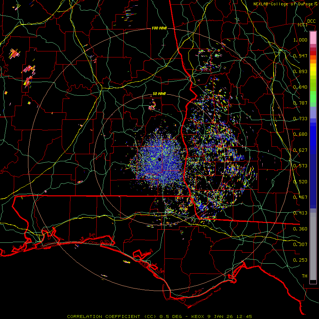Pick the red segment of color bar
Viewport: 319px width, 319px height.
pyautogui.click(x=313, y=53)
